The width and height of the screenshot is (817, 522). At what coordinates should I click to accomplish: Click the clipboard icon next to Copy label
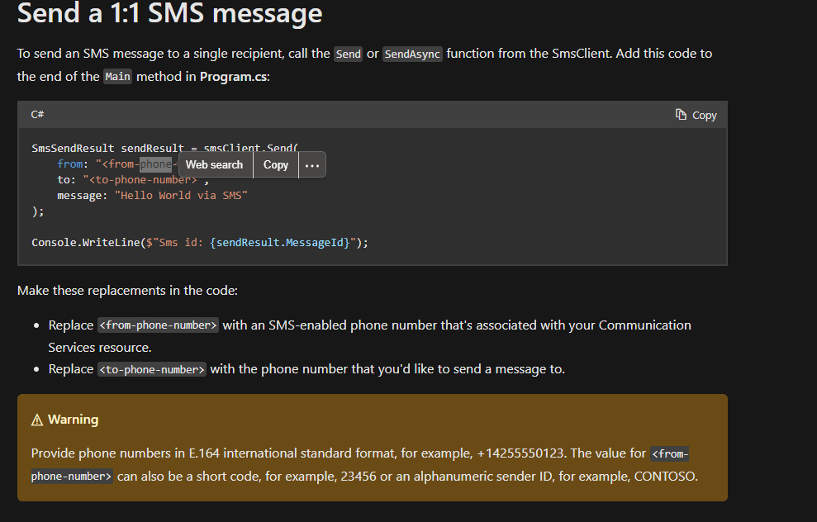click(682, 115)
